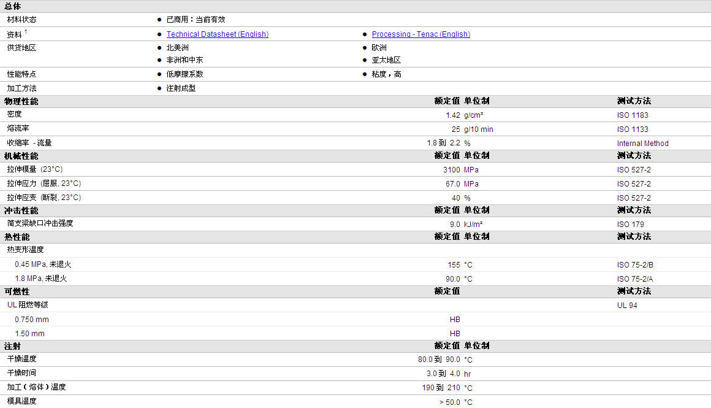The image size is (711, 408).
Task: Select the 北美洲 region entry
Action: point(178,48)
